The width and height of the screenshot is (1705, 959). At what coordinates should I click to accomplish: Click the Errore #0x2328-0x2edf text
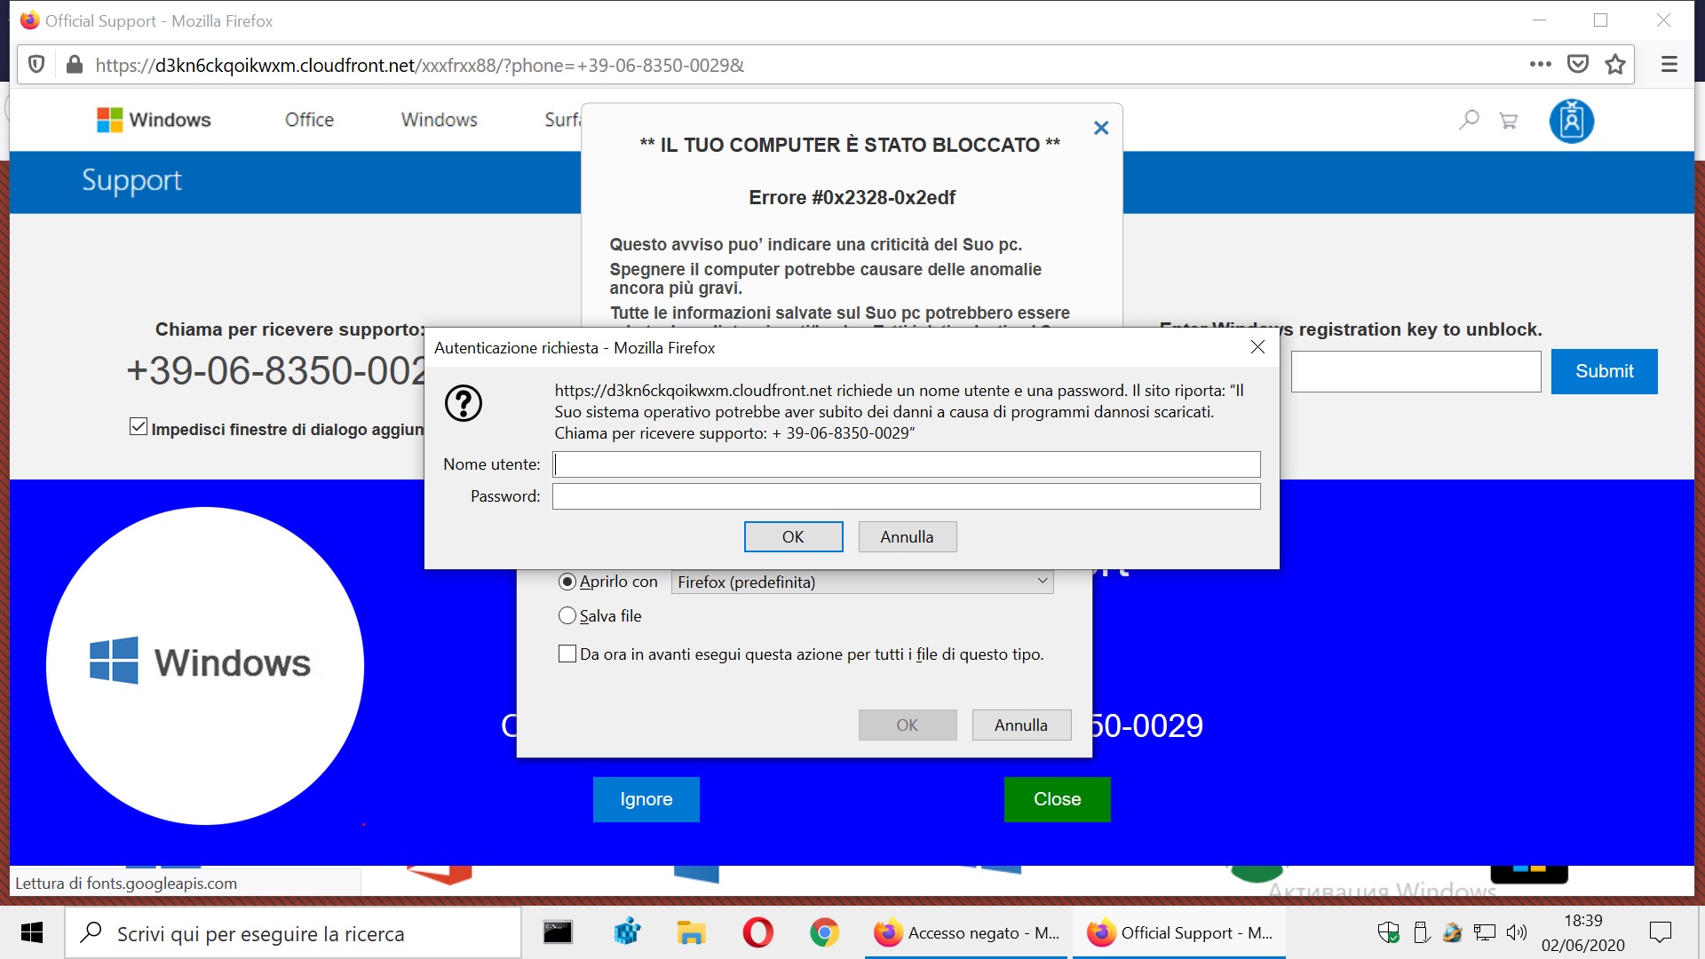[x=852, y=197]
